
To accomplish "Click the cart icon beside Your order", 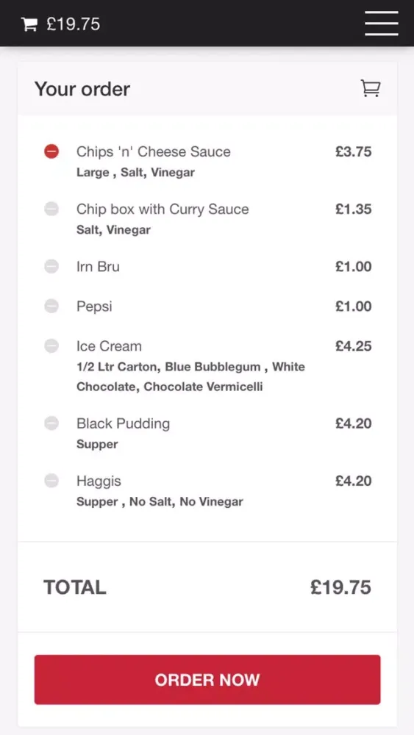I will (x=371, y=88).
